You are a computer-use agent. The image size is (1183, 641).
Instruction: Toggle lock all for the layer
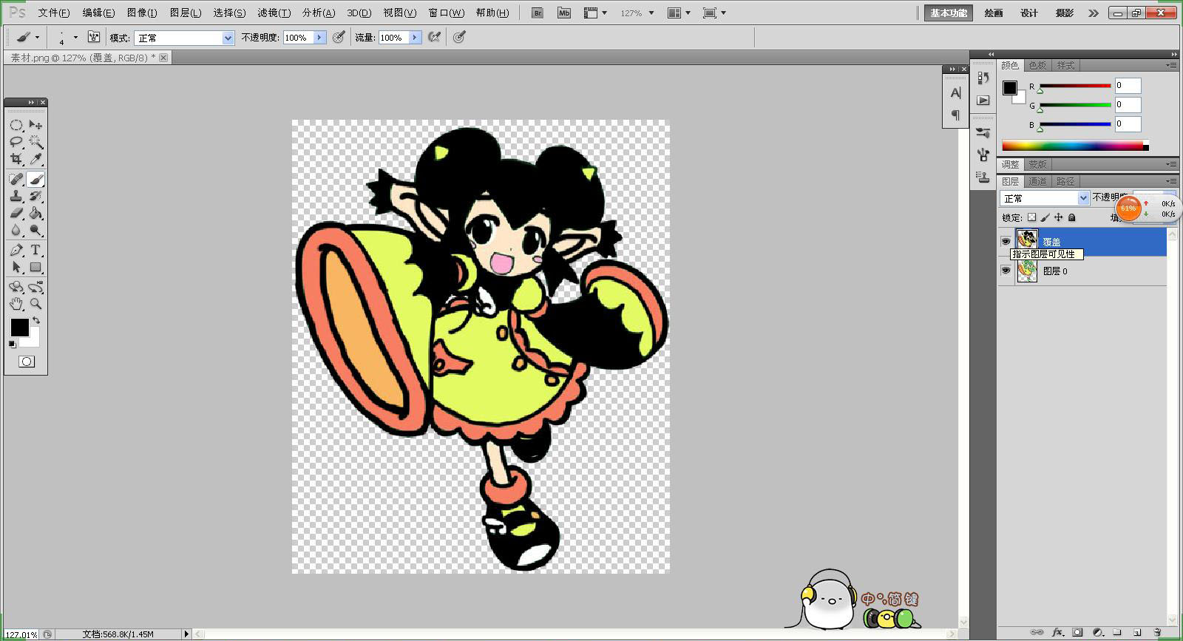click(x=1071, y=217)
